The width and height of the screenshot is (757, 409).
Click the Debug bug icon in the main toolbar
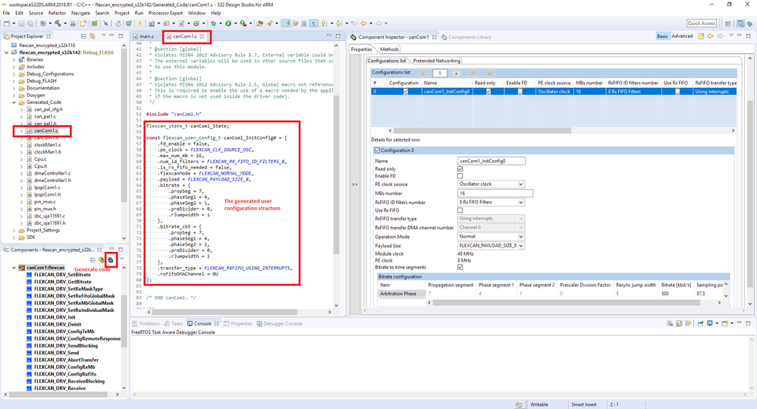[213, 24]
